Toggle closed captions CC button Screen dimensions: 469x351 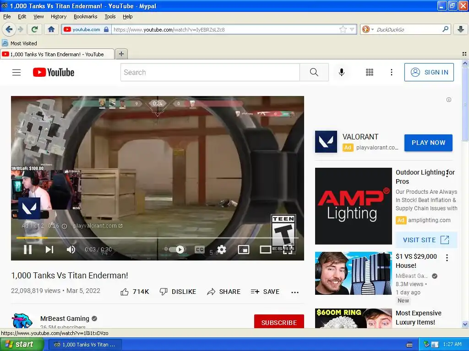coord(200,249)
